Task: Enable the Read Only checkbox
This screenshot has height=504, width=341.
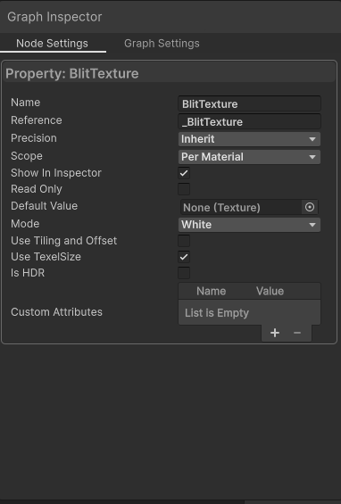Action: click(x=184, y=189)
